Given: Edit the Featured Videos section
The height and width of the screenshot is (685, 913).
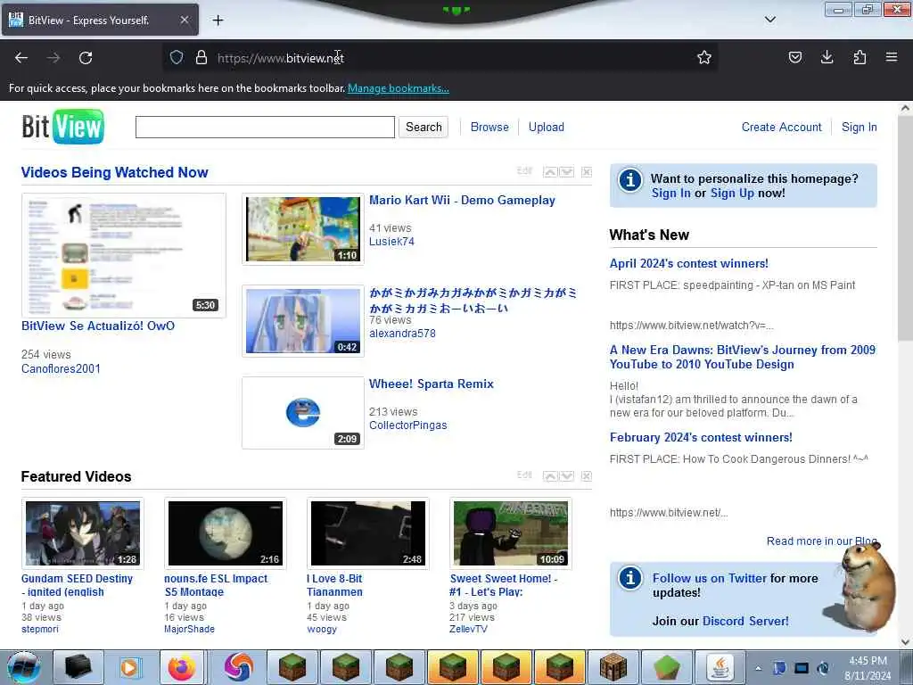Looking at the screenshot, I should point(524,475).
